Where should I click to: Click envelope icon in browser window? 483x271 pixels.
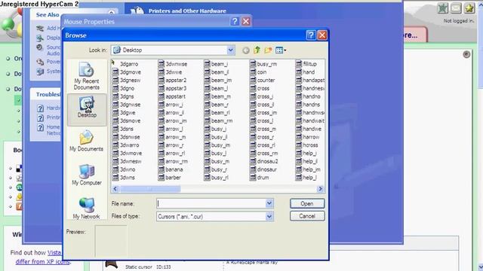tap(456, 8)
